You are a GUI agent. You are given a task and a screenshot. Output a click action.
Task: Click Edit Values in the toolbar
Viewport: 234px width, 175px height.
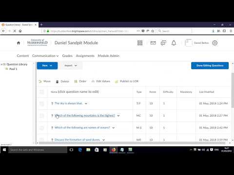point(101,81)
